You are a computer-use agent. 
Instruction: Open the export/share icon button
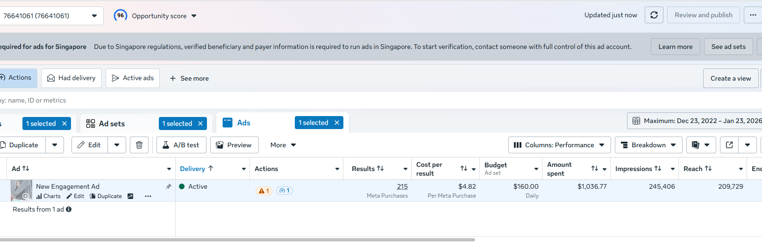click(729, 145)
